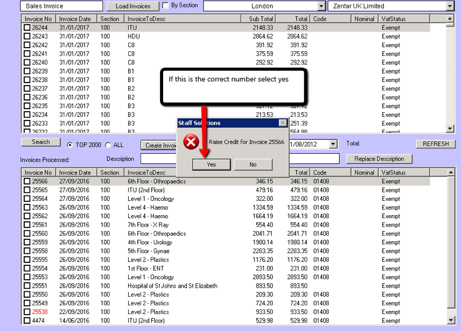Toggle the By Section checkbox
This screenshot has width=461, height=331.
coord(166,6)
